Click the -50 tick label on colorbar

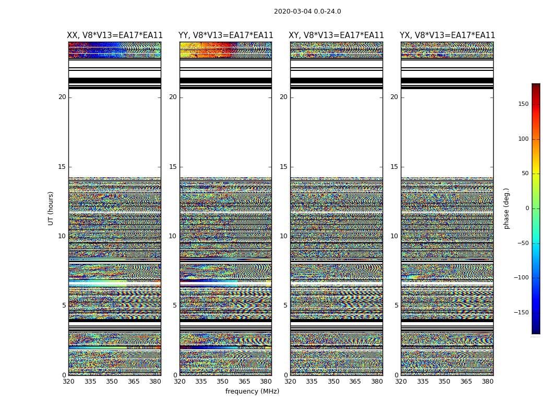[x=523, y=243]
